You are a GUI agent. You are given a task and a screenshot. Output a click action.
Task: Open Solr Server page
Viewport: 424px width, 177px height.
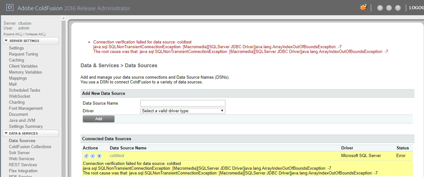pos(19,153)
